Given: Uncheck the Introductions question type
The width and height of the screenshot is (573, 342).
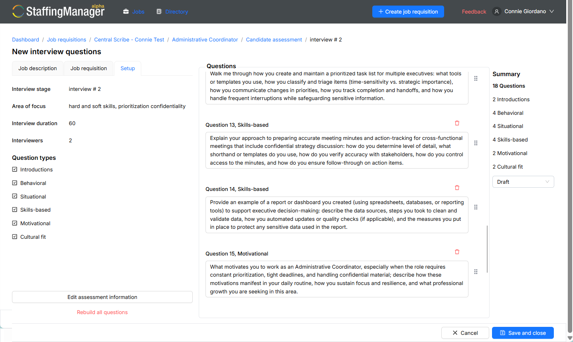Looking at the screenshot, I should coord(15,169).
